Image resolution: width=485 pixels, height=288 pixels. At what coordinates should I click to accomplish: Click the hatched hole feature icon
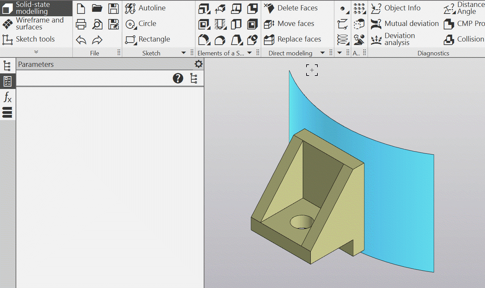pyautogui.click(x=220, y=24)
